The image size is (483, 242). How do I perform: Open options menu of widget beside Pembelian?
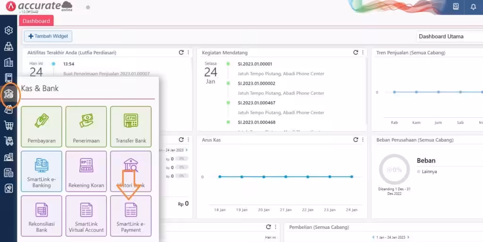pos(275,227)
